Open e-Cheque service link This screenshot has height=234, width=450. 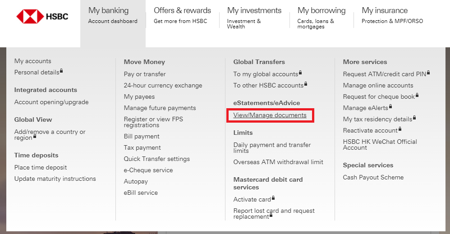coord(148,170)
